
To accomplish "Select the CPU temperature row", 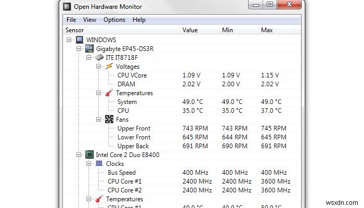I will (x=182, y=110).
